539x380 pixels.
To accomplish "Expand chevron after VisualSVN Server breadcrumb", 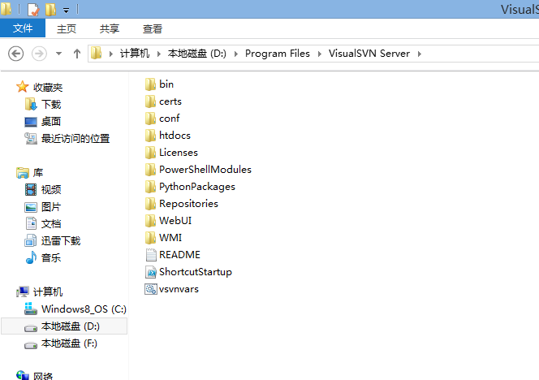I will tap(420, 54).
